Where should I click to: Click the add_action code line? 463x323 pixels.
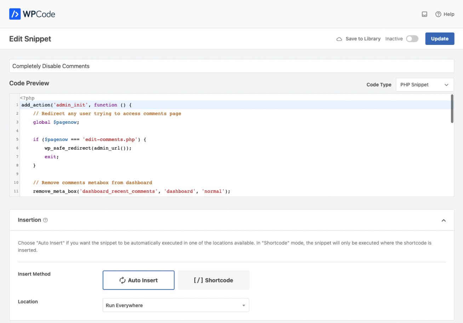tap(76, 105)
